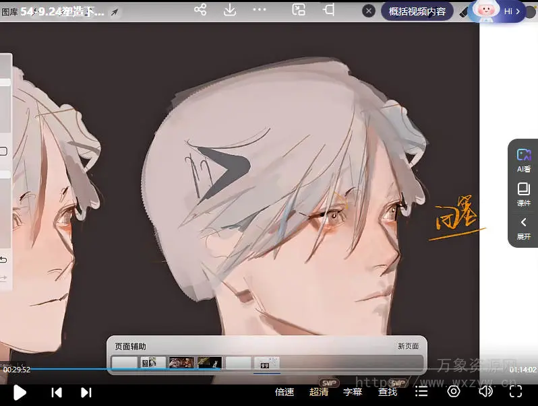This screenshot has height=406, width=538.
Task: Skip to the previous video
Action: tap(57, 393)
